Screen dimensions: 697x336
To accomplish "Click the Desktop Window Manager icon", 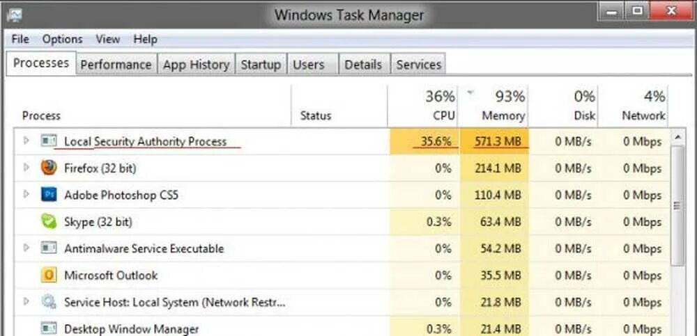I will pos(48,328).
